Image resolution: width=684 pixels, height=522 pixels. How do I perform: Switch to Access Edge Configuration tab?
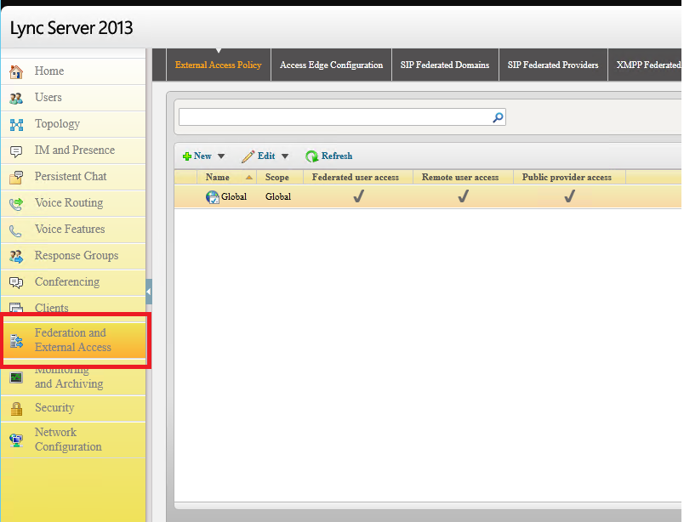331,65
